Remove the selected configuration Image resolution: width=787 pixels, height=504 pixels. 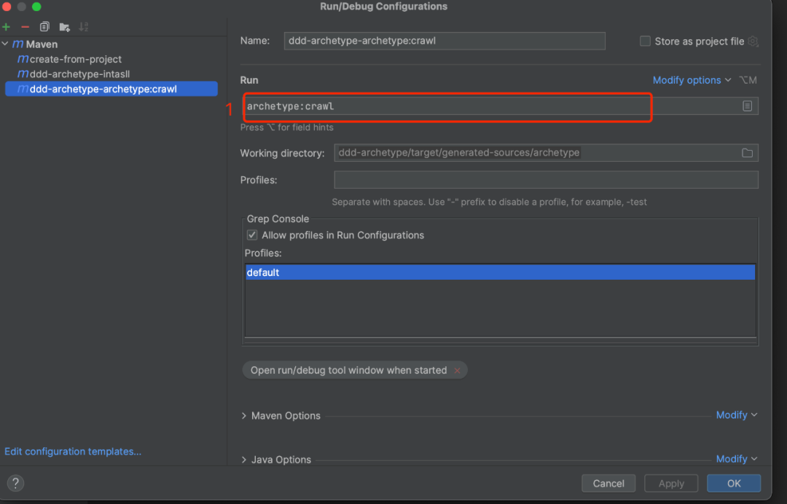tap(25, 26)
